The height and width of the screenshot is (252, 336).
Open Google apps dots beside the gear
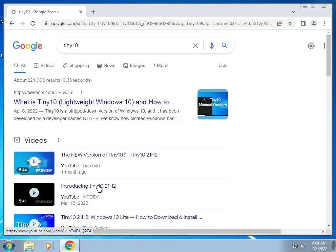(x=325, y=46)
